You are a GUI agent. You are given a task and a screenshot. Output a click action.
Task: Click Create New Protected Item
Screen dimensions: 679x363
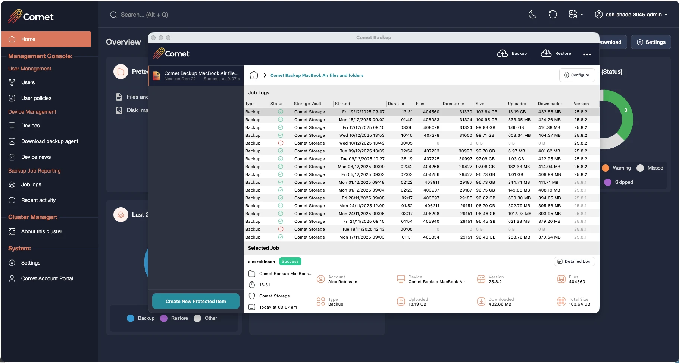(x=196, y=301)
